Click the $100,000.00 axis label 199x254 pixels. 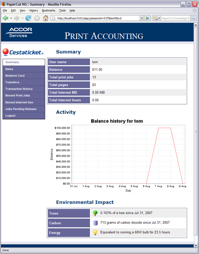(62, 128)
